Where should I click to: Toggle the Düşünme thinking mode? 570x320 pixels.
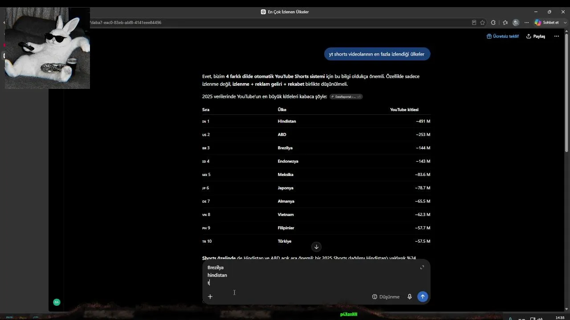386,297
